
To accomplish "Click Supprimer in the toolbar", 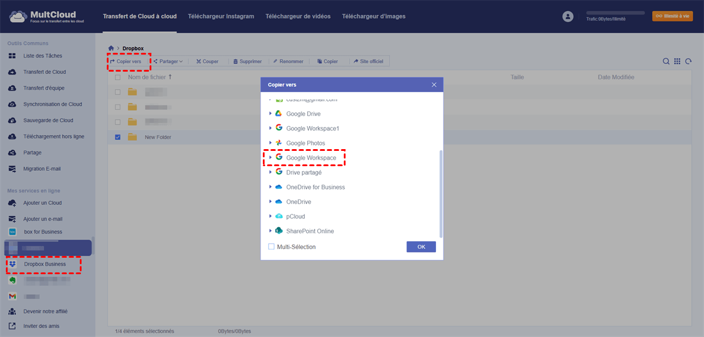I will click(x=247, y=61).
